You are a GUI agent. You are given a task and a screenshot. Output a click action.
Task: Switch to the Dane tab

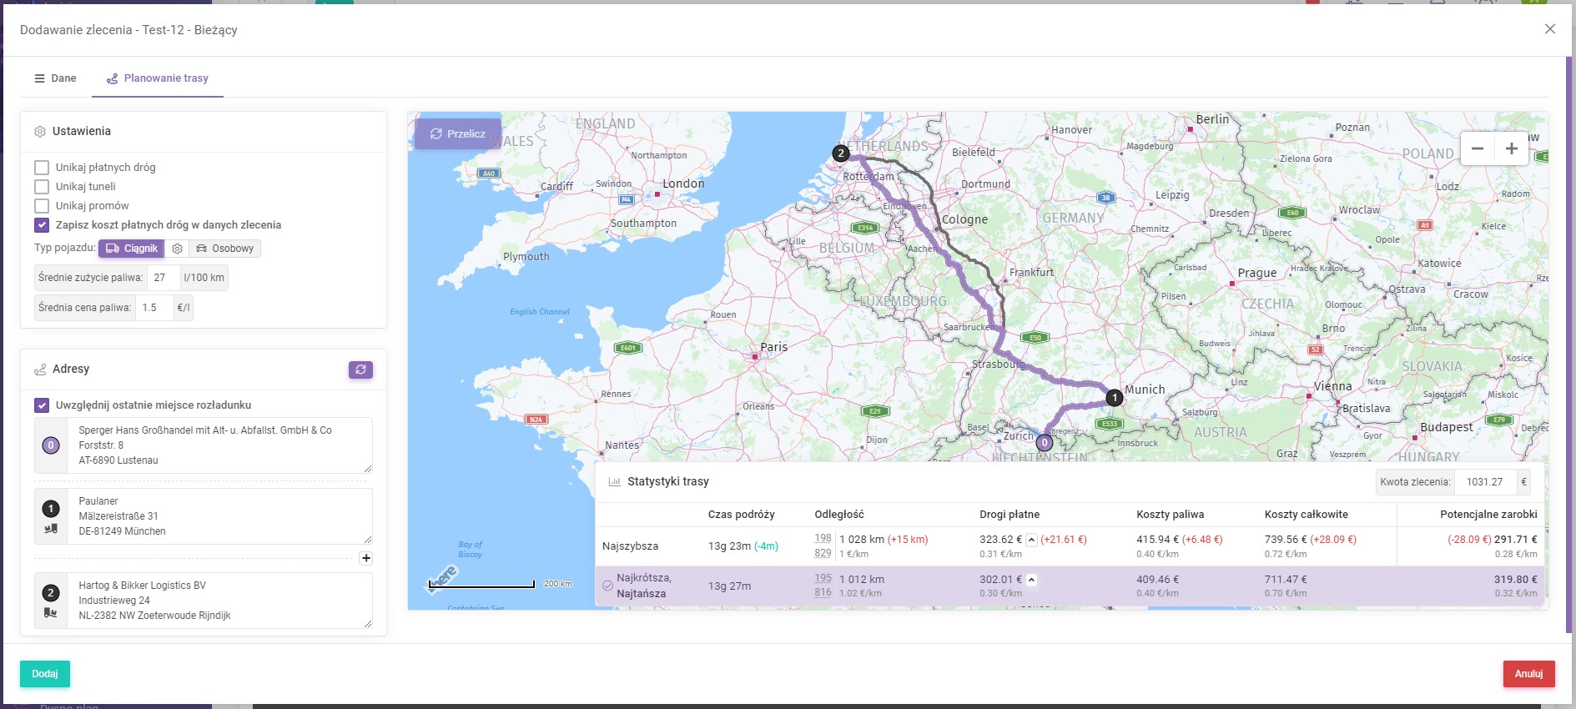pyautogui.click(x=55, y=78)
